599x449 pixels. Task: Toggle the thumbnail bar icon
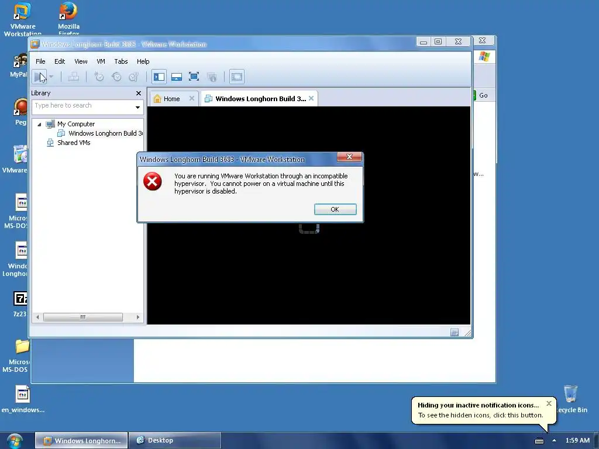point(177,77)
